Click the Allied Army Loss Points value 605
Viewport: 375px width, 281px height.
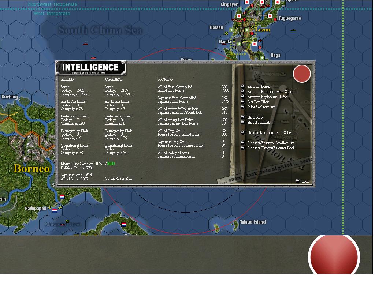[x=224, y=120]
